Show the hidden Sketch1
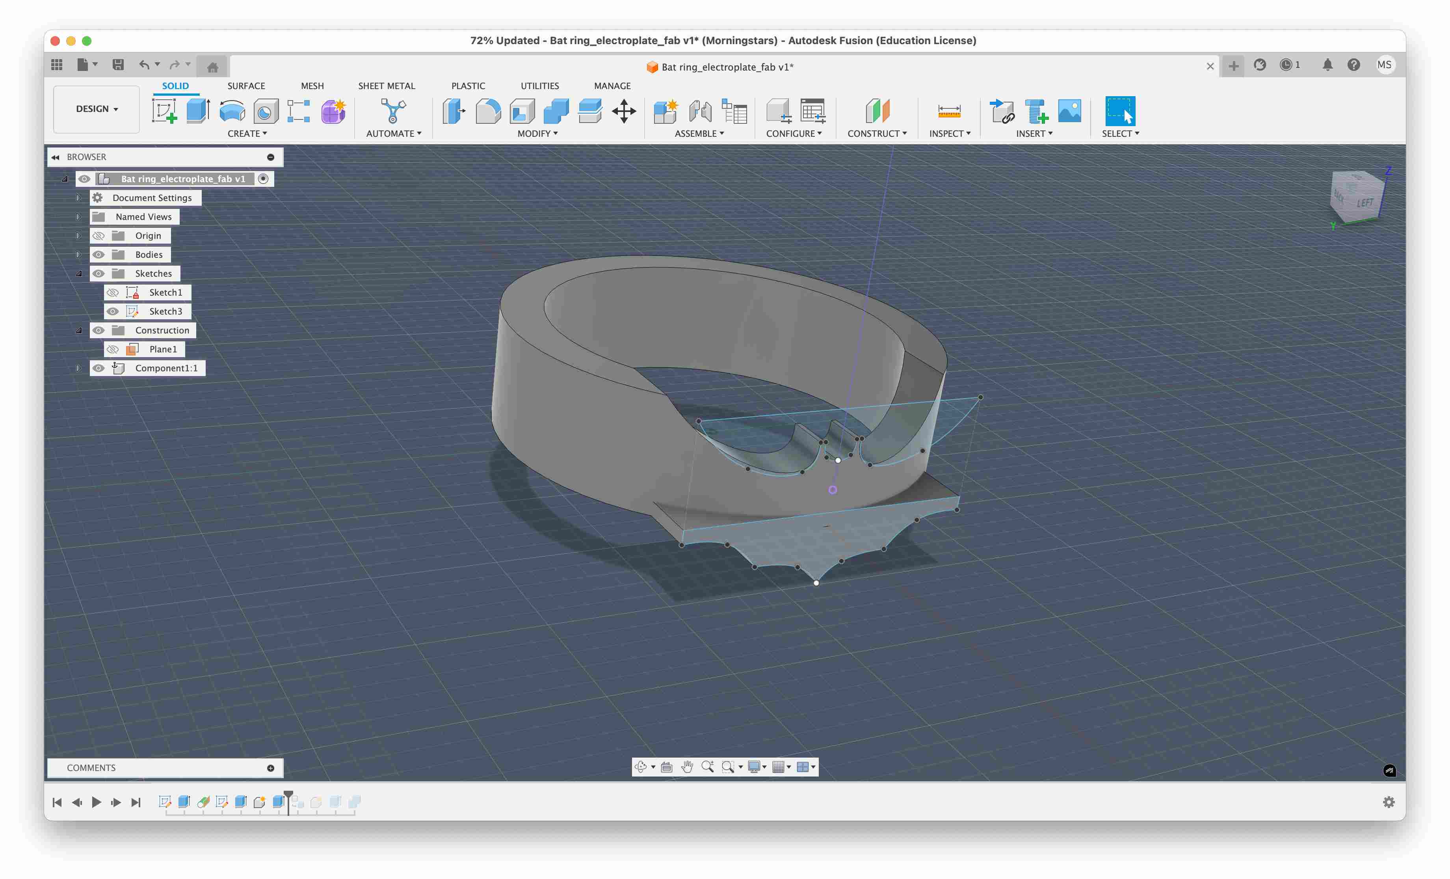Screen dimensions: 1450x879 pos(112,292)
